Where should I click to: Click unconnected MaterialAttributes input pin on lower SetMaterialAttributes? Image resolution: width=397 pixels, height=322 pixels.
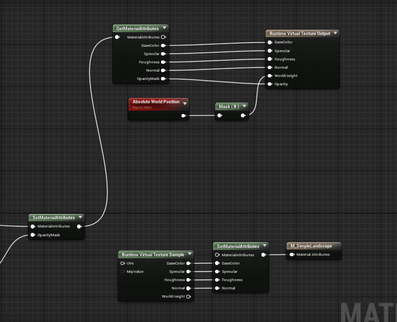point(217,255)
